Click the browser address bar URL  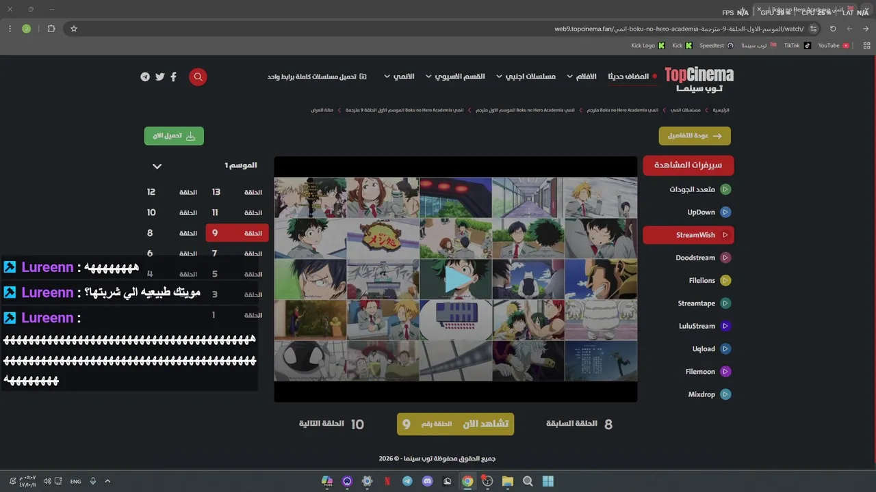679,29
